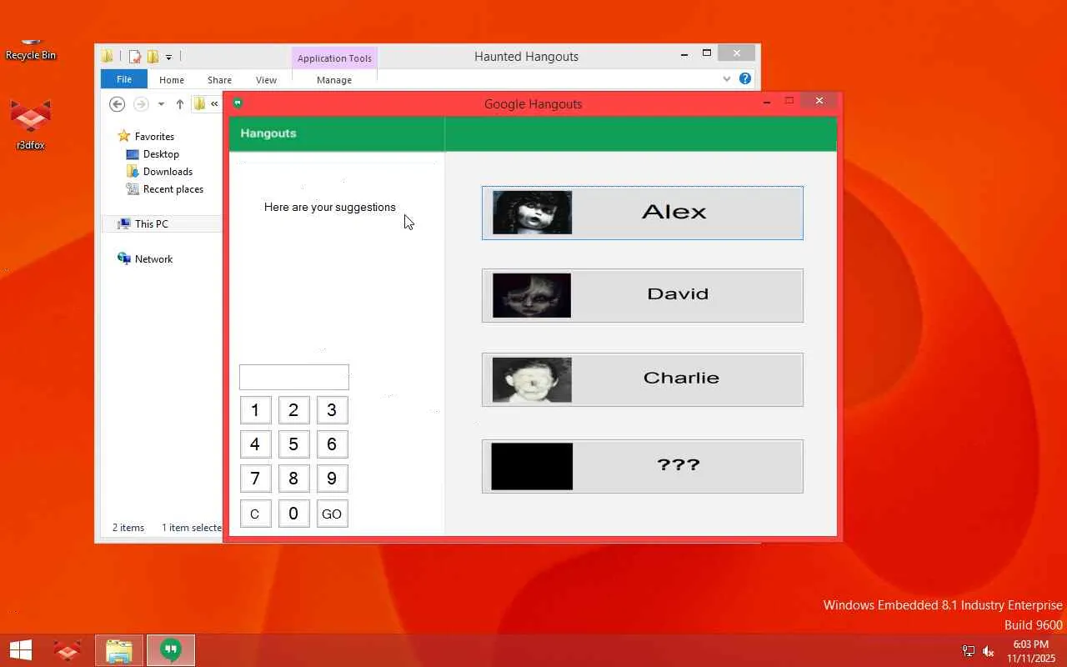Click keypad button 3
The image size is (1067, 667).
pos(332,410)
